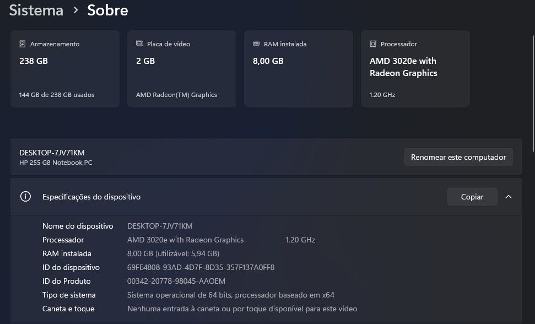The width and height of the screenshot is (535, 324).
Task: Click the Sobre page title
Action: pyautogui.click(x=107, y=10)
